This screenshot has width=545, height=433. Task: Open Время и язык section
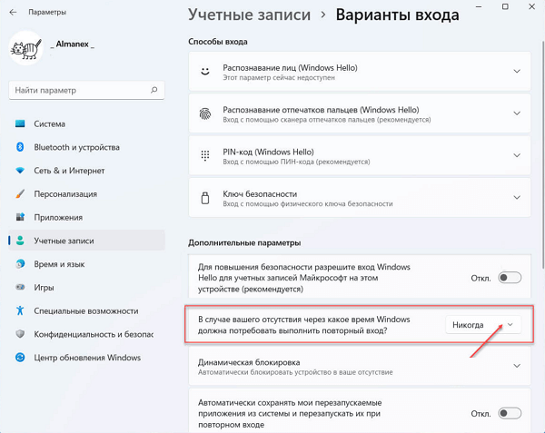coord(86,264)
